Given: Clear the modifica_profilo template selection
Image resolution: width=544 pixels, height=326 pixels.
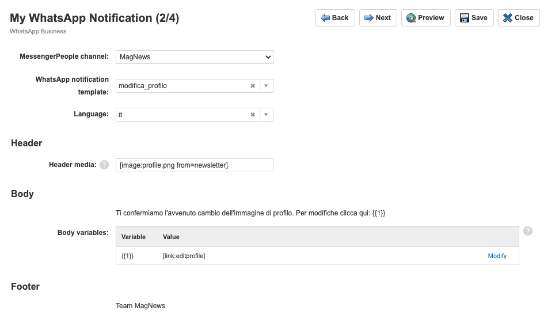Looking at the screenshot, I should click(252, 86).
